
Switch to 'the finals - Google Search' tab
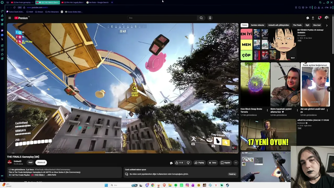coord(97,2)
